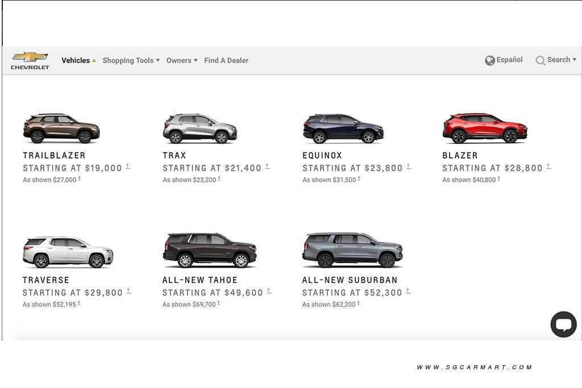The image size is (582, 388).
Task: Switch site language to Español
Action: (509, 60)
